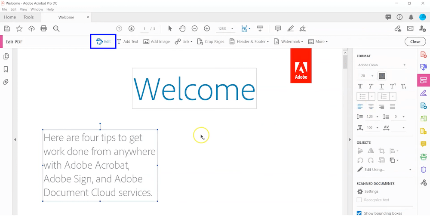
Task: Toggle the underline text style
Action: (381, 86)
